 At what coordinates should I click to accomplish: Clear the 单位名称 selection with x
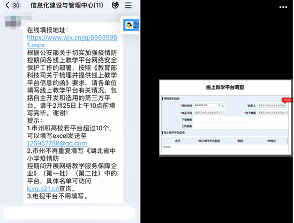pyautogui.click(x=220, y=105)
